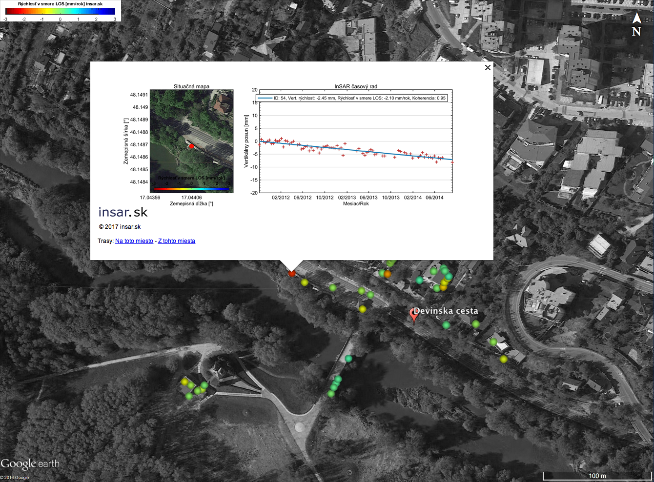This screenshot has width=654, height=482.
Task: Select the yellow marker right beside the red marker
Action: (x=305, y=282)
